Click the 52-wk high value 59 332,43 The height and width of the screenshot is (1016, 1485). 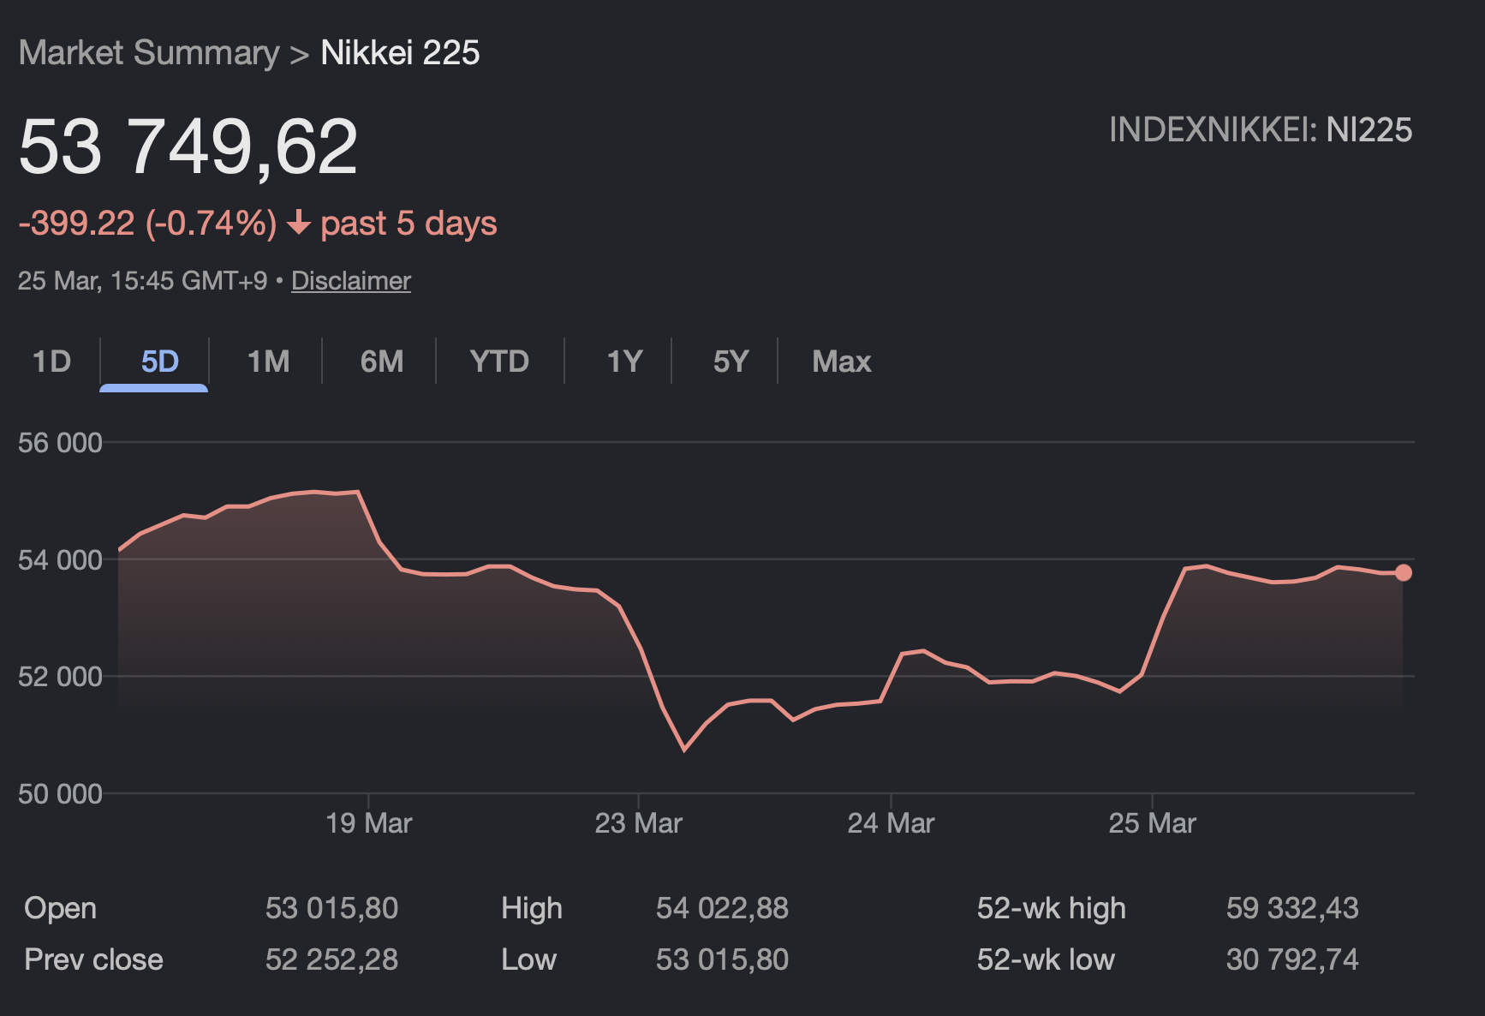pos(1292,908)
